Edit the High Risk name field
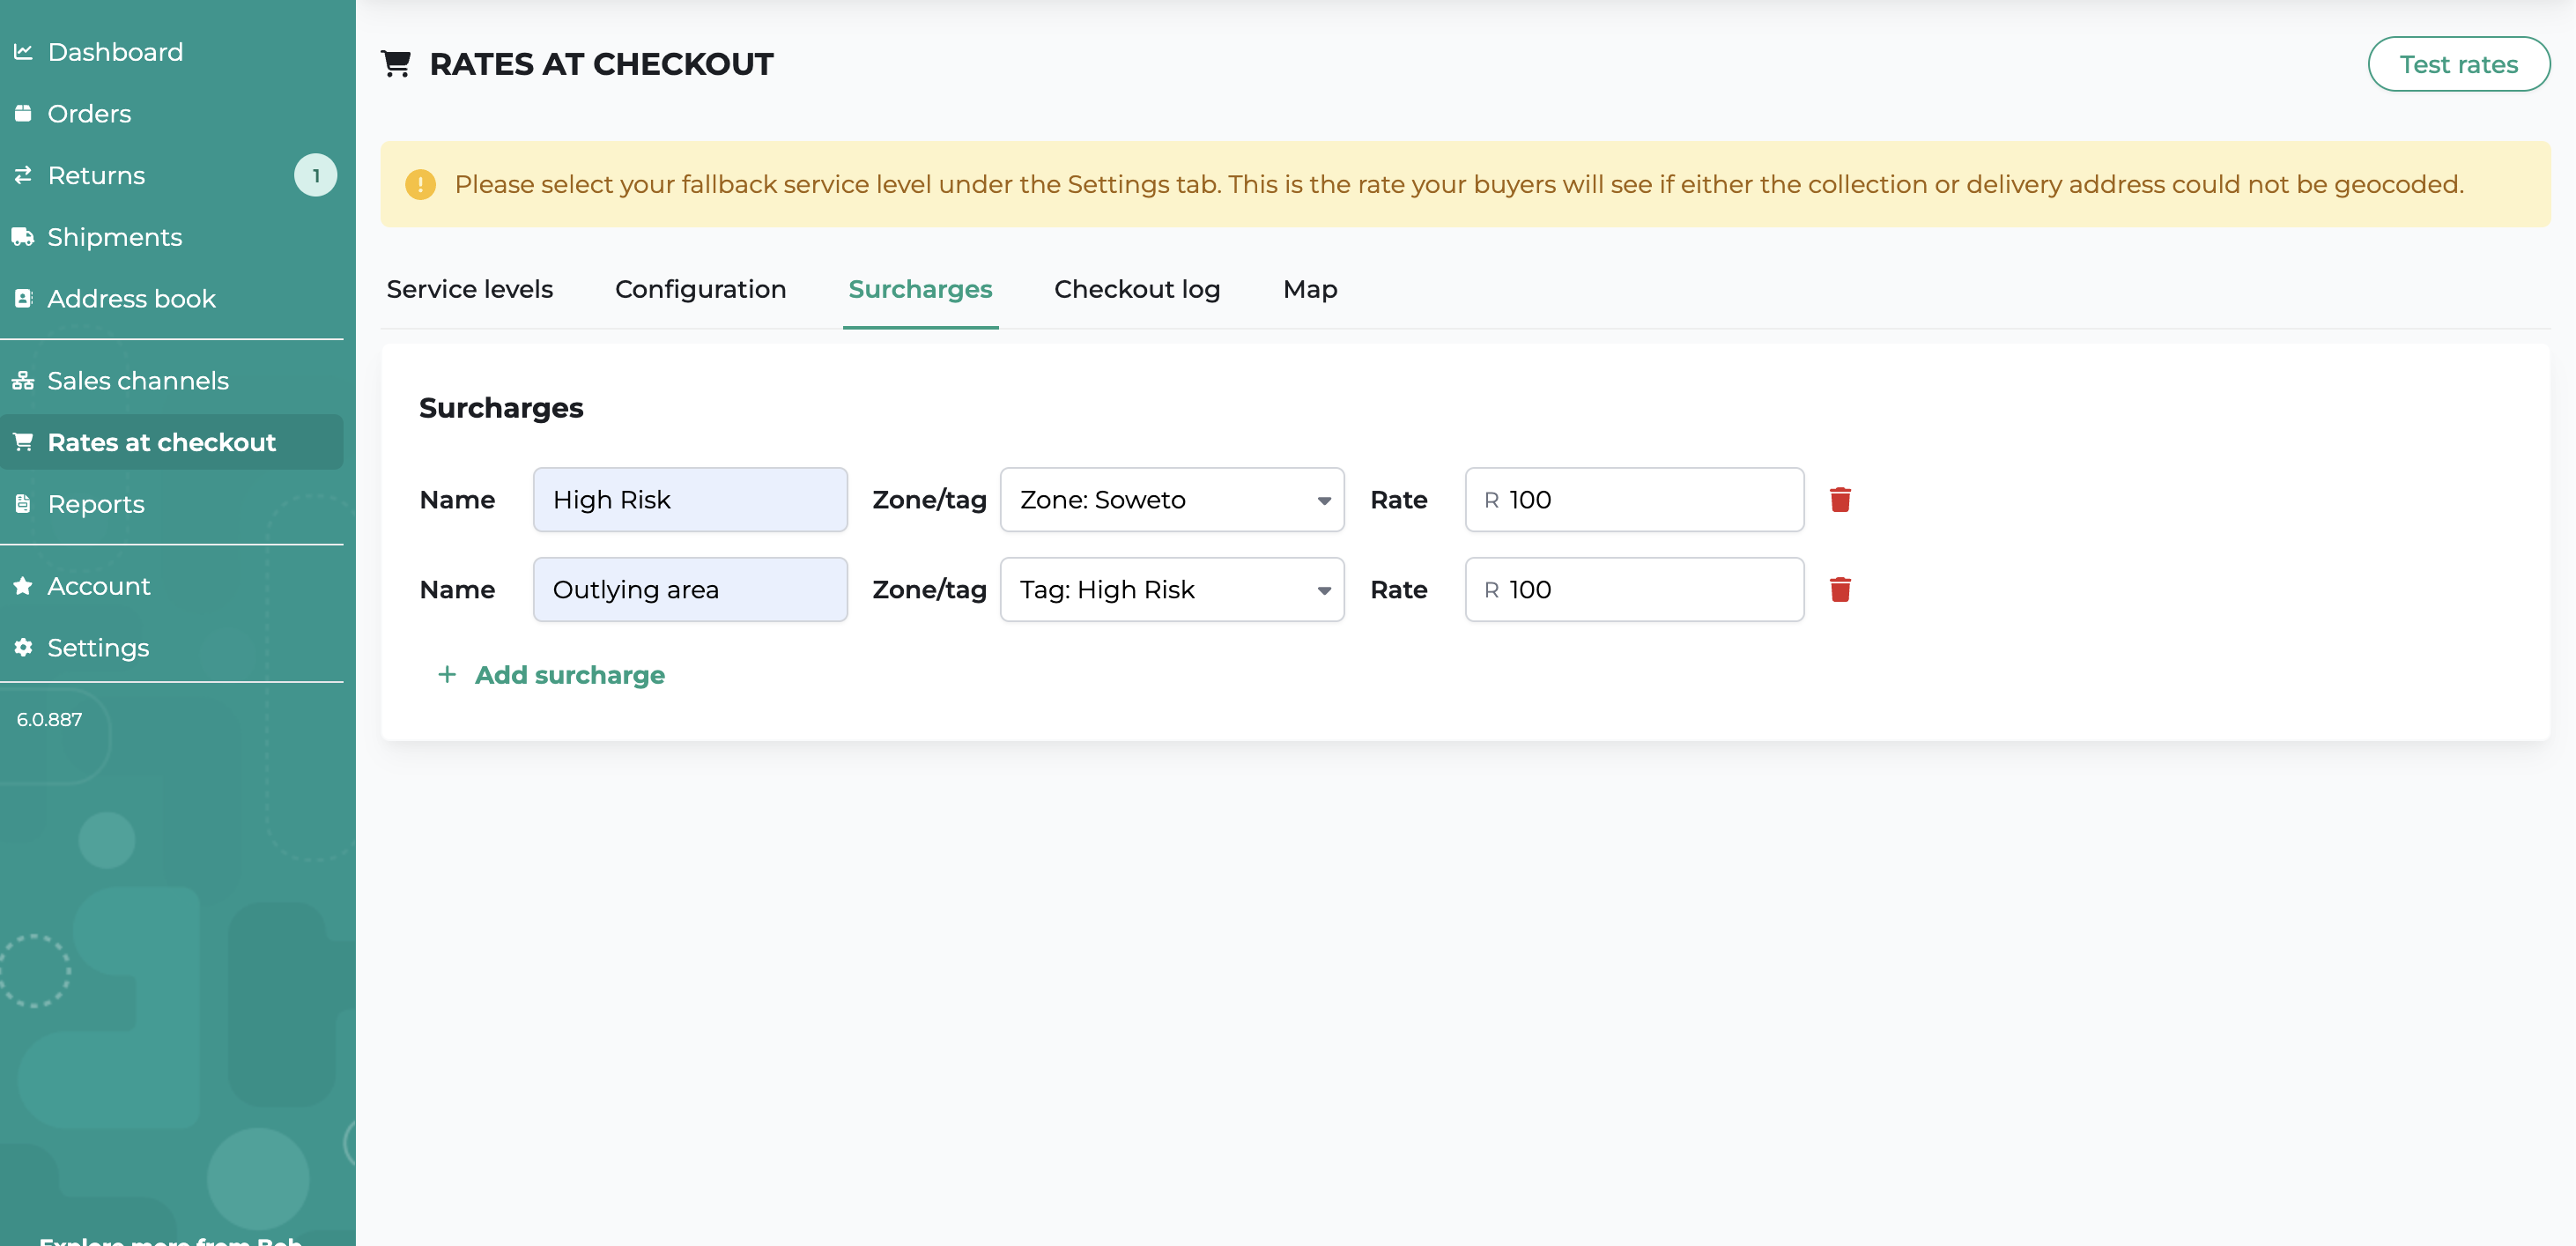This screenshot has height=1246, width=2576. 690,499
